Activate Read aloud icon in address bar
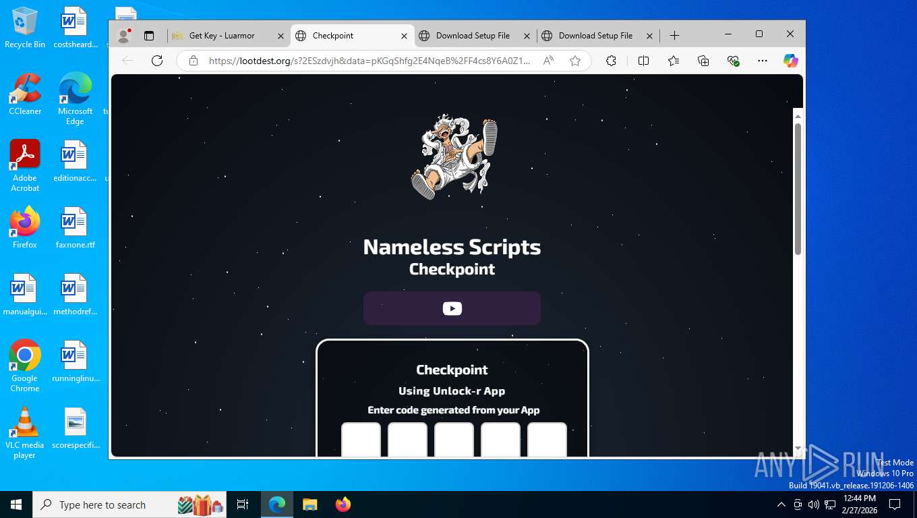The image size is (917, 518). pos(549,61)
